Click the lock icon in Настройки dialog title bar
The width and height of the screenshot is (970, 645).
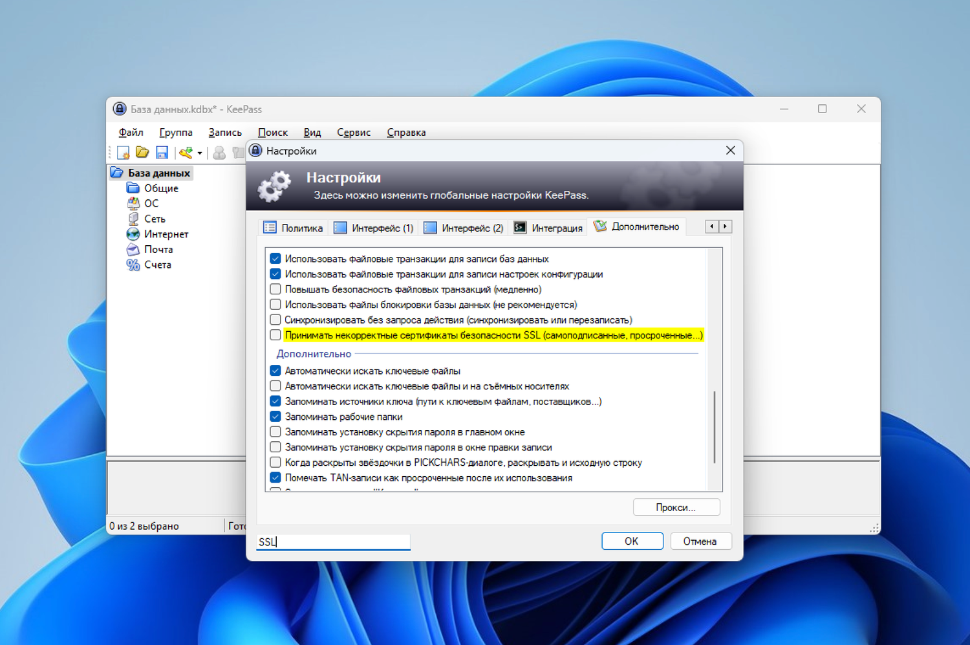coord(256,151)
